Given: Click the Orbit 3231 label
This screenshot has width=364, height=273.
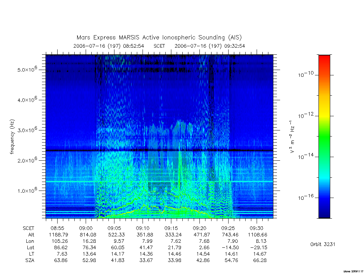Looking at the screenshot, I should pyautogui.click(x=322, y=244).
